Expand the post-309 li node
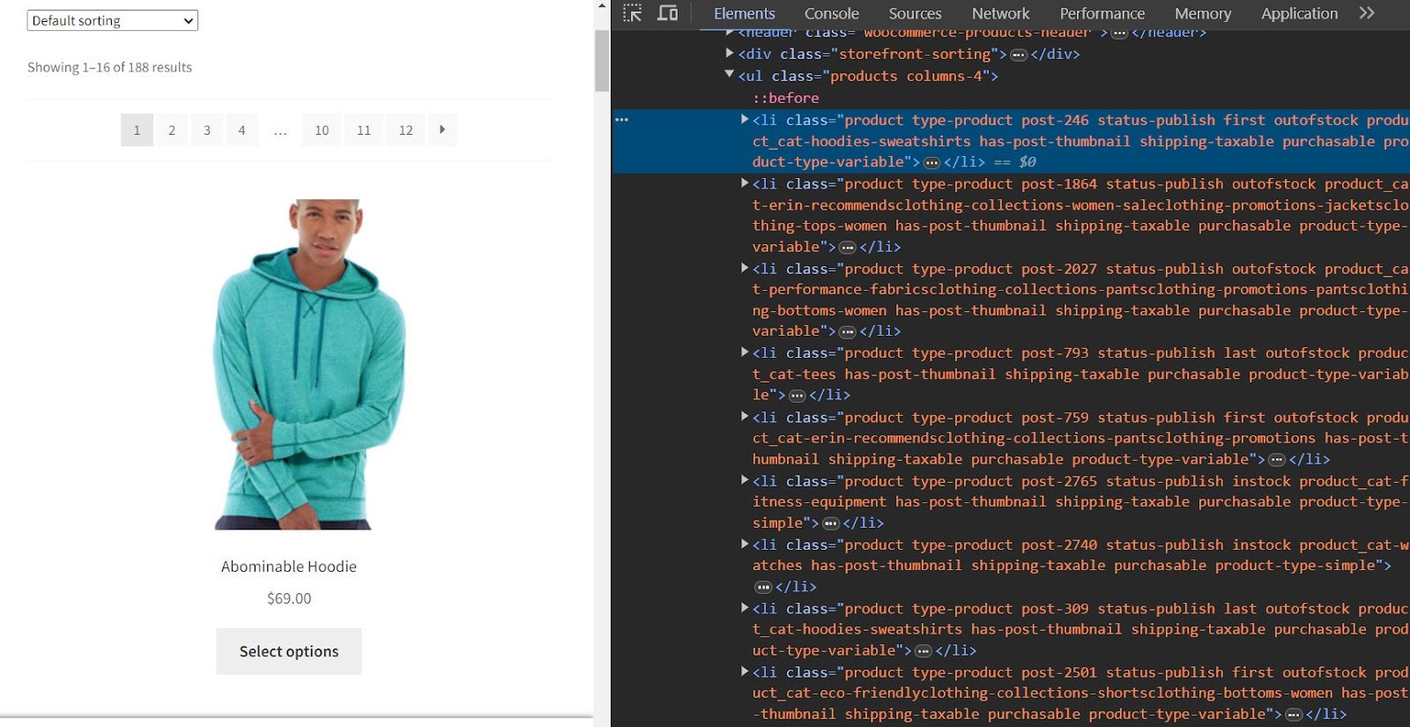Screen dimensions: 1410x727 (x=745, y=608)
